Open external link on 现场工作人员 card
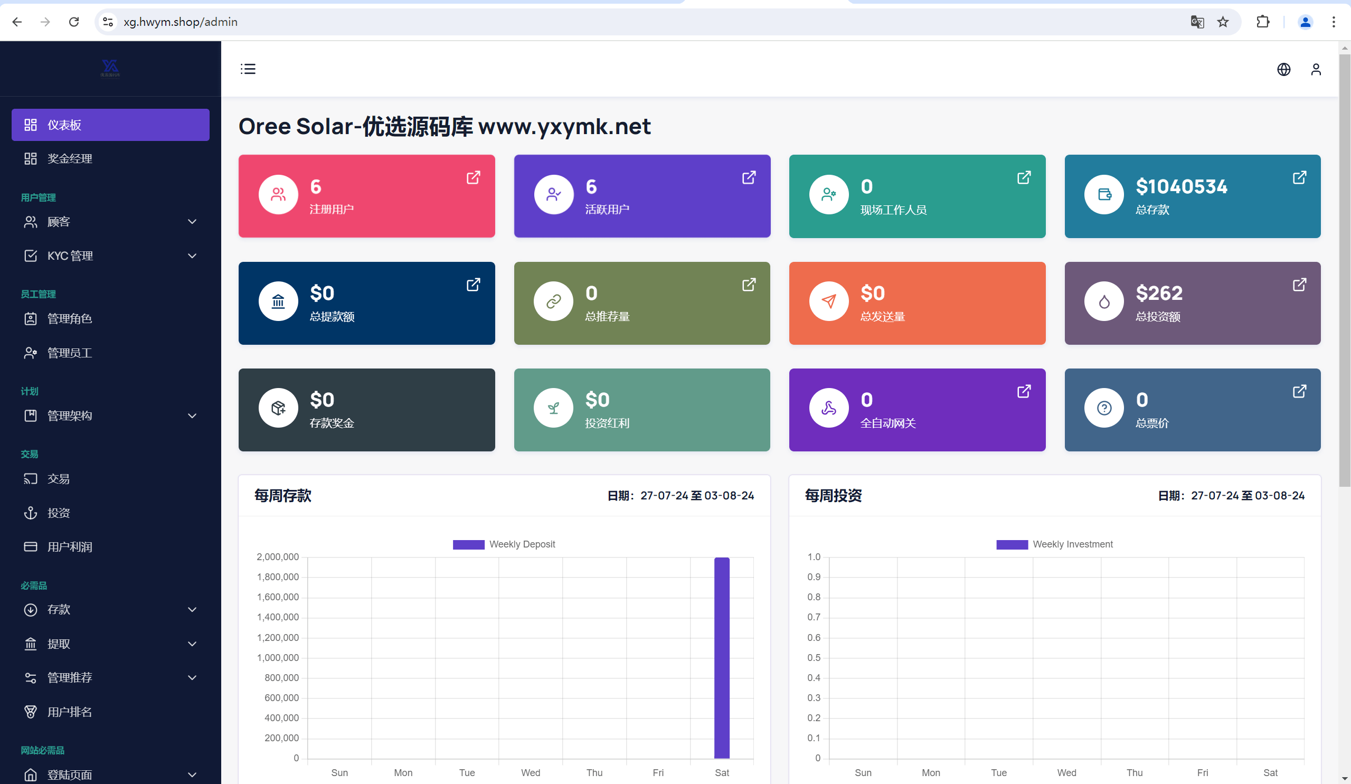The height and width of the screenshot is (784, 1351). 1024,177
